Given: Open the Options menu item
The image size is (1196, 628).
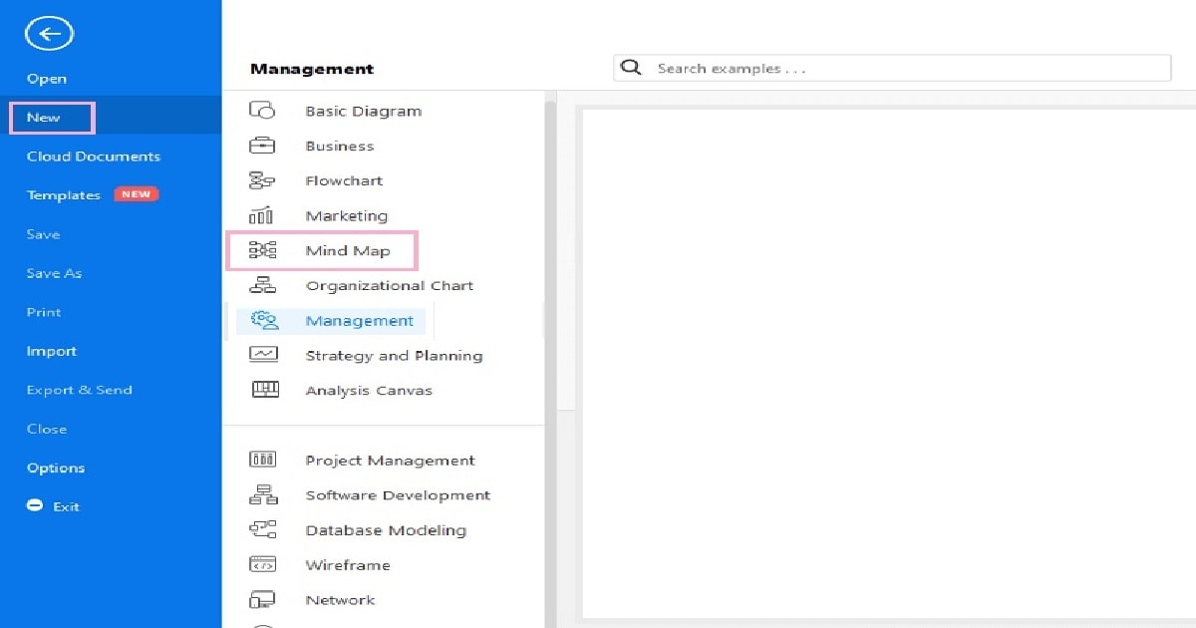Looking at the screenshot, I should click(x=56, y=468).
